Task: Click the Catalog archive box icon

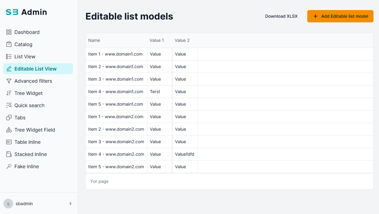Action: coord(9,44)
